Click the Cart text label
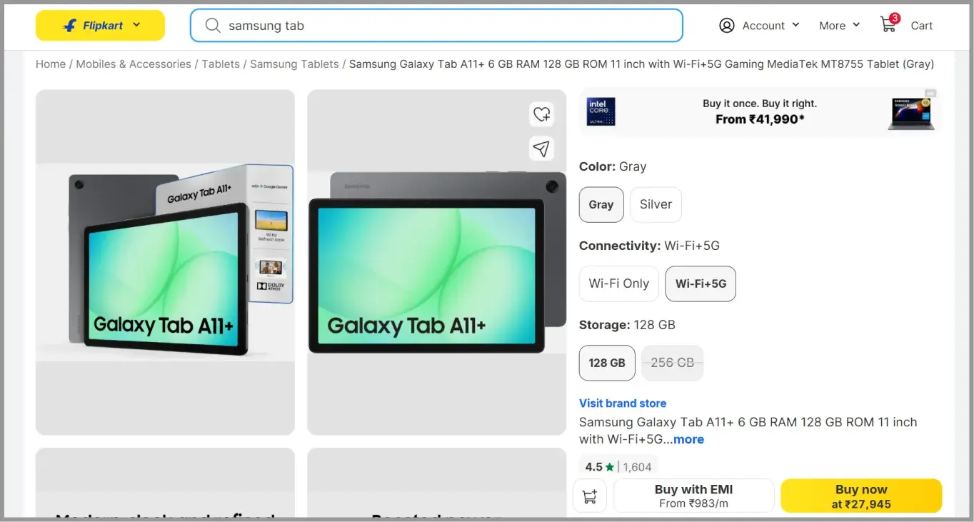 [x=922, y=26]
